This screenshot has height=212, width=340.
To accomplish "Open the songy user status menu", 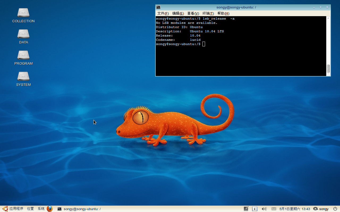I will click(x=321, y=209).
